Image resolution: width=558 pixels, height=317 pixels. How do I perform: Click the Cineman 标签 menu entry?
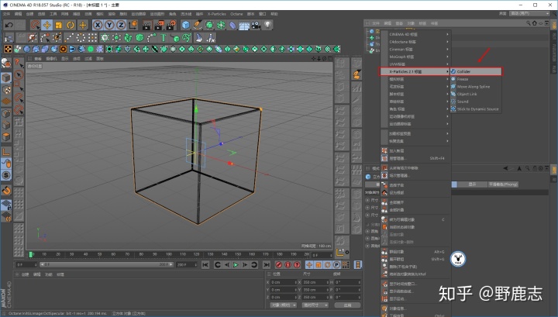pos(415,50)
